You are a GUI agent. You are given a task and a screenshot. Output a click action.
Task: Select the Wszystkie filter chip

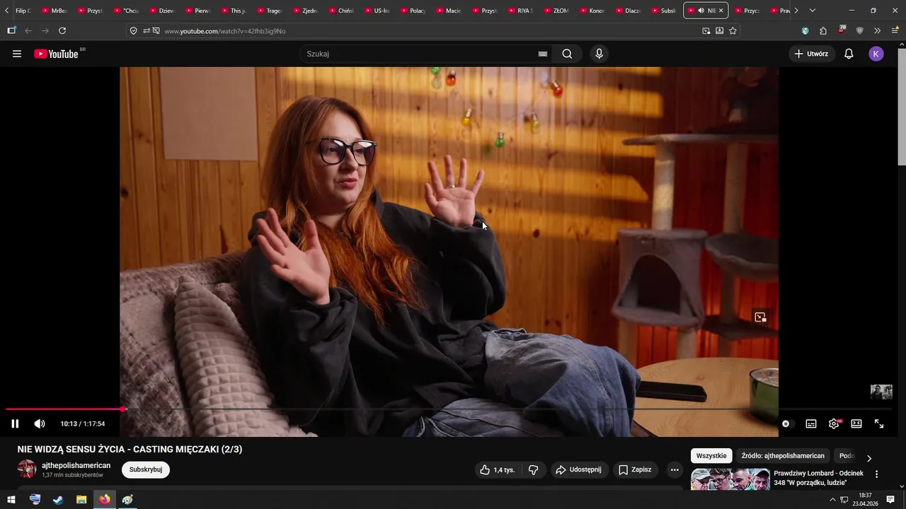[x=711, y=456]
